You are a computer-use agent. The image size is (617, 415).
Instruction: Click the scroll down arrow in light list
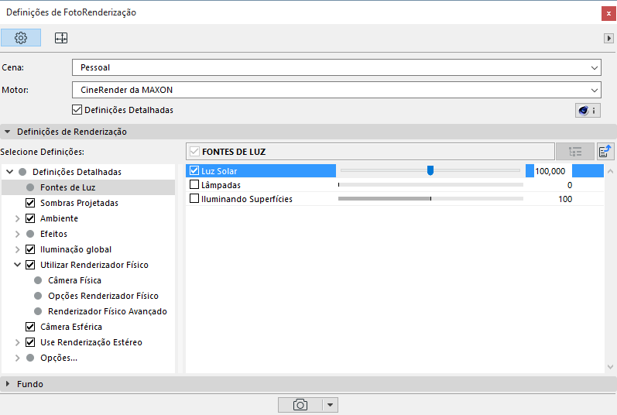(610, 367)
